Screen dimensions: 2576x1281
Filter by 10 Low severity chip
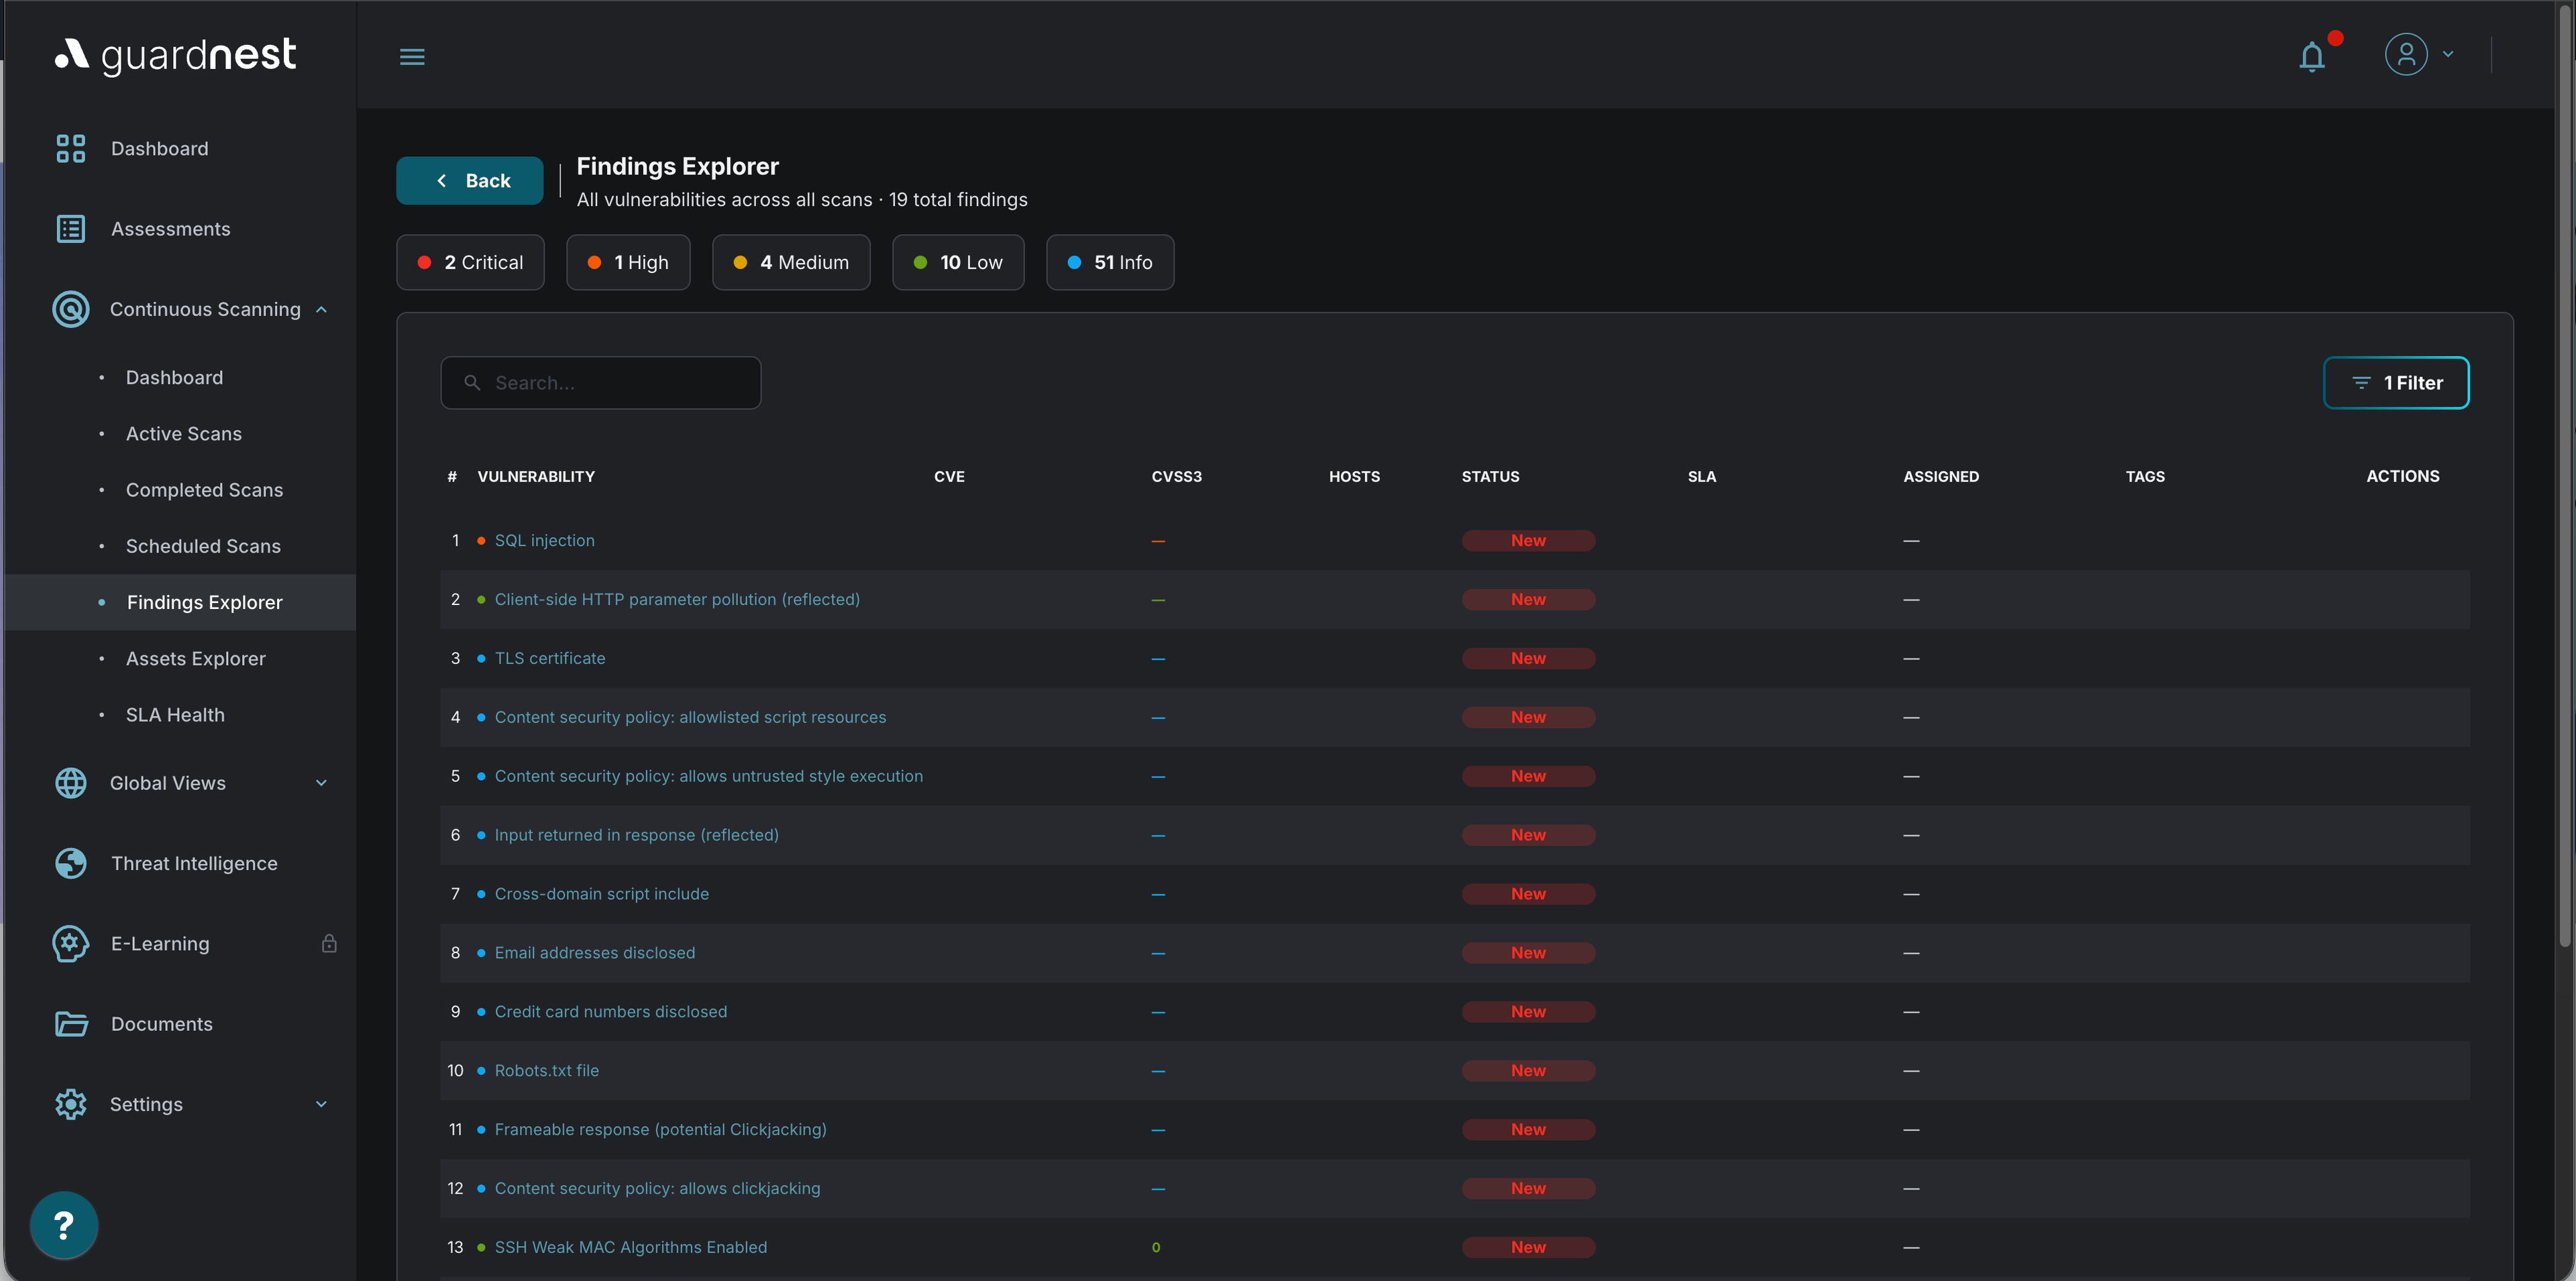[x=958, y=262]
